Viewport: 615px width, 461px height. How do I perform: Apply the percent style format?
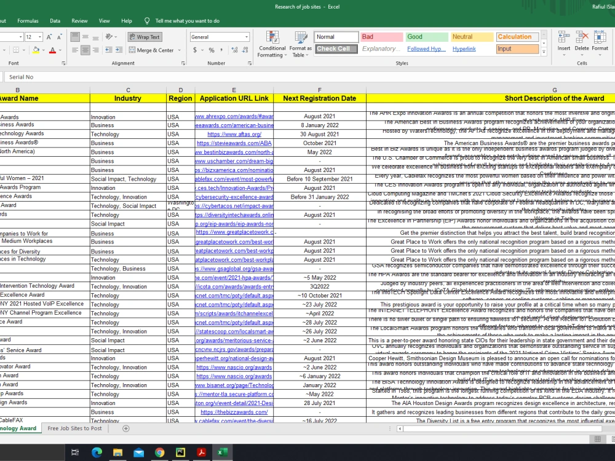pyautogui.click(x=212, y=50)
